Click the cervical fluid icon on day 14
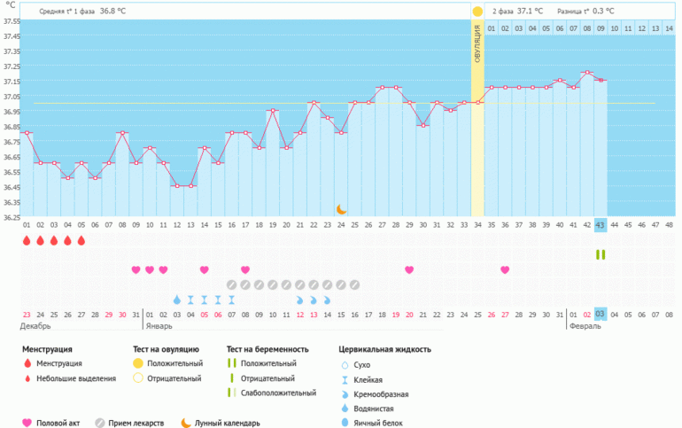682x428 pixels. click(x=204, y=300)
